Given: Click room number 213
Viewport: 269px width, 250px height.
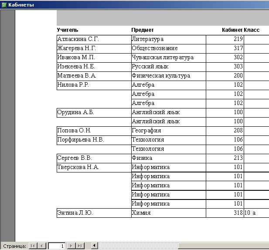Looking at the screenshot, I should (225, 159).
